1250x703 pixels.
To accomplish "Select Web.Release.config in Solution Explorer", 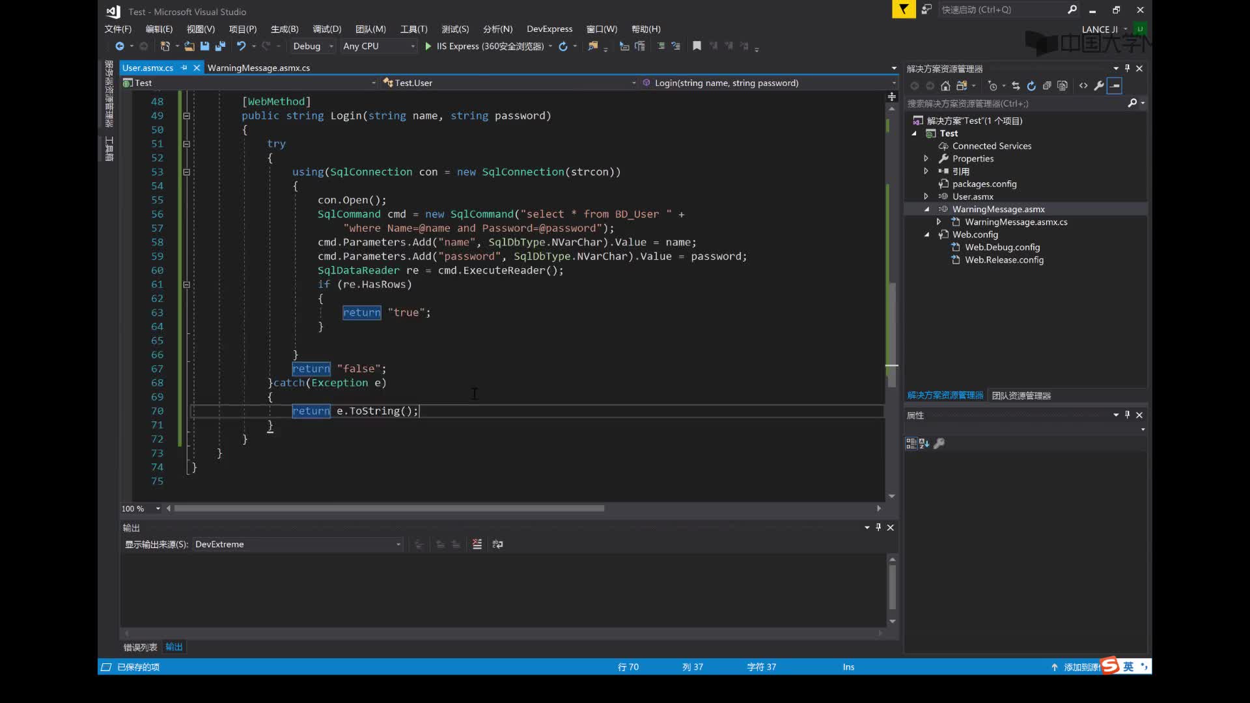I will 1004,260.
